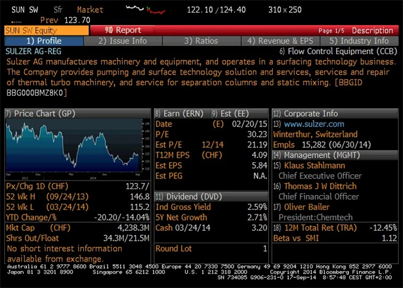This screenshot has height=288, width=403.
Task: Click the 52 Wk L value 115.2
Action: (140, 207)
